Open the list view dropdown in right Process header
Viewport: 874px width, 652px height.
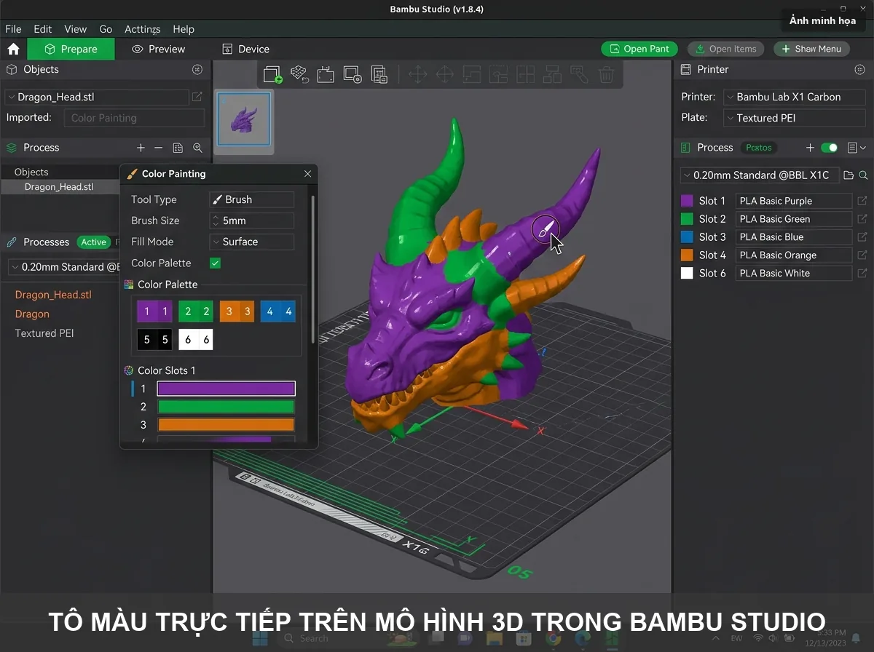pos(857,148)
